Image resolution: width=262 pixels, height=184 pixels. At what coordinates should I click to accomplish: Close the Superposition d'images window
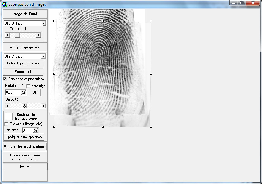click(253, 3)
